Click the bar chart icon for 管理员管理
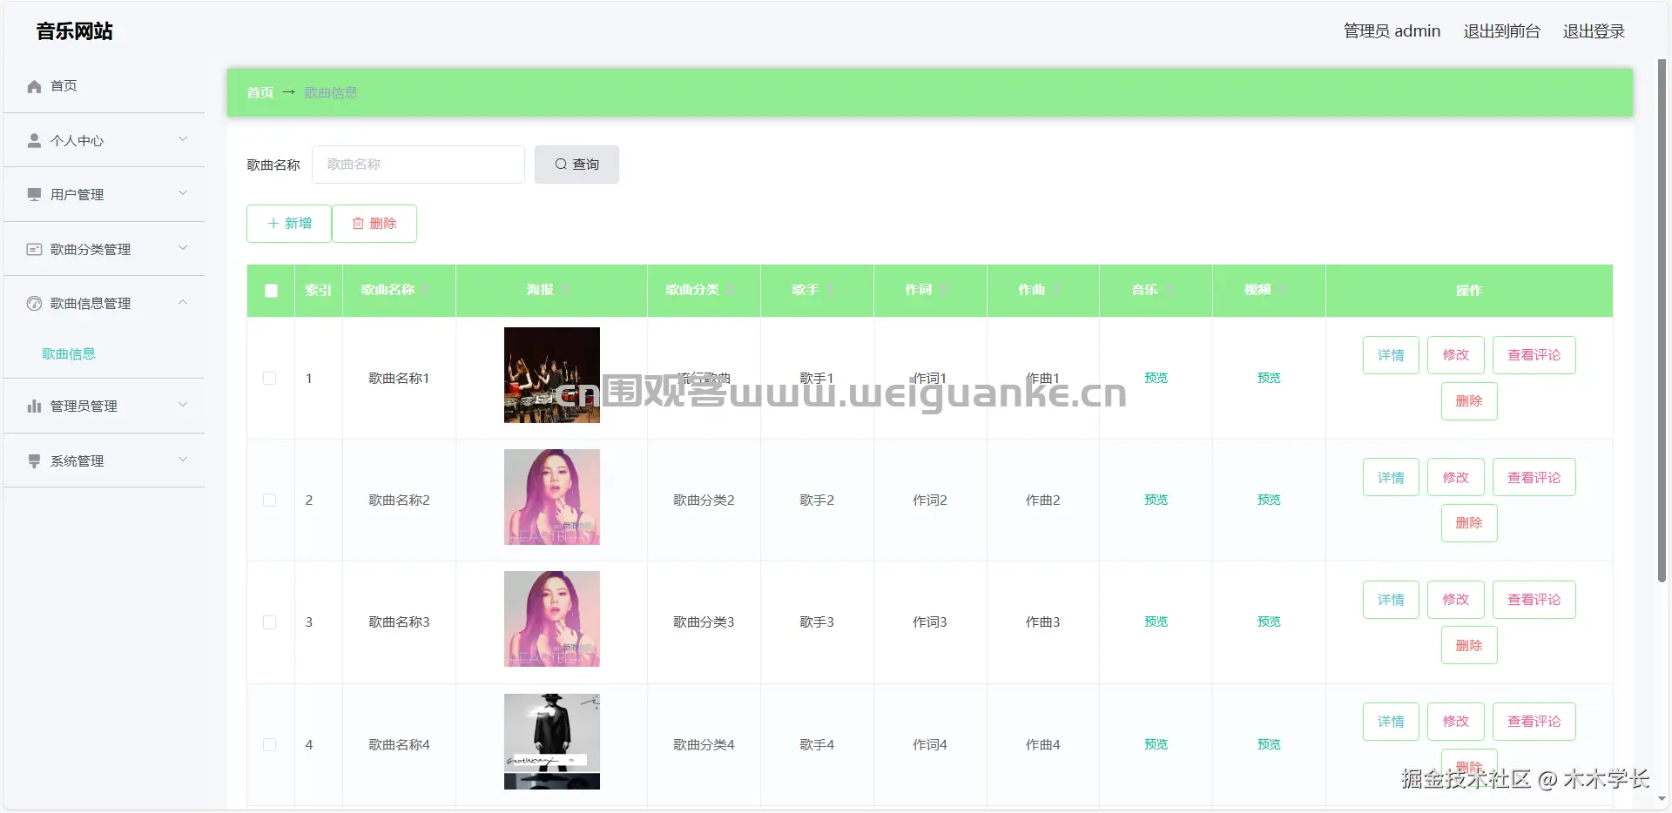Screen dimensions: 1672x813 point(34,406)
